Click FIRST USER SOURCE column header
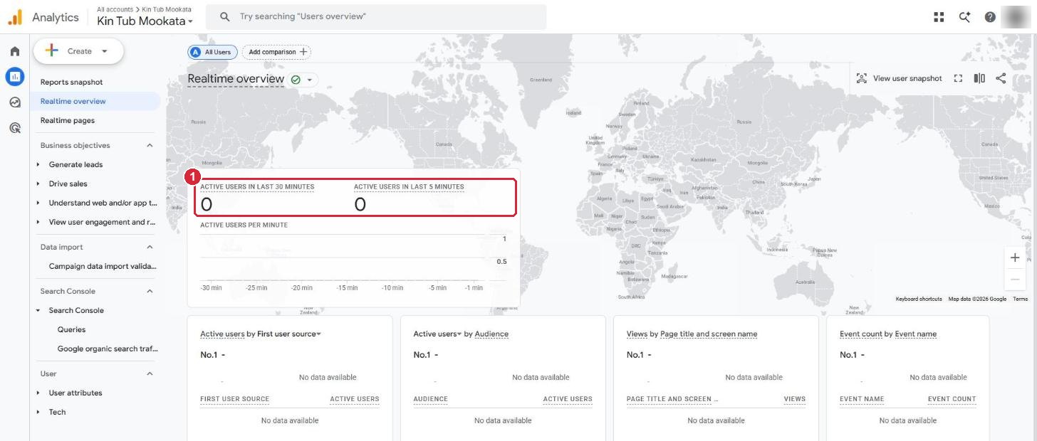The image size is (1037, 441). point(234,399)
